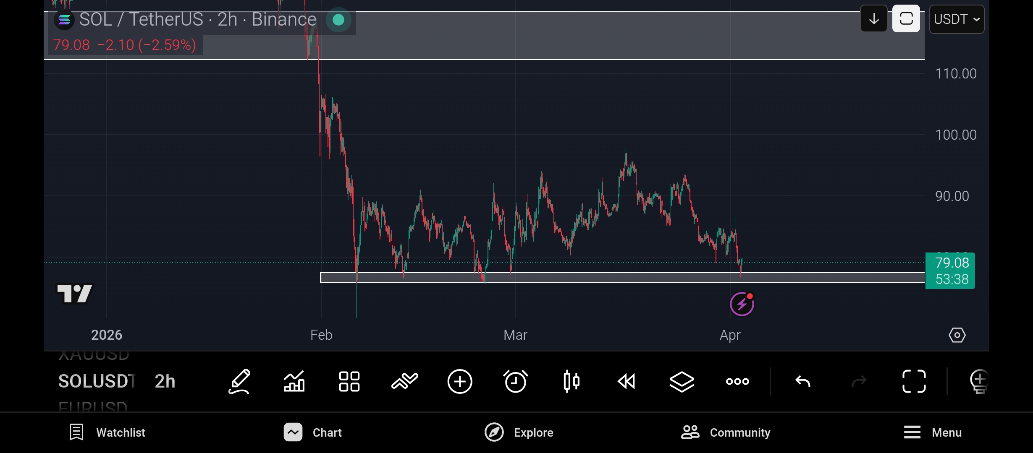
Task: Tap the 90.00 price axis label
Action: pyautogui.click(x=952, y=196)
